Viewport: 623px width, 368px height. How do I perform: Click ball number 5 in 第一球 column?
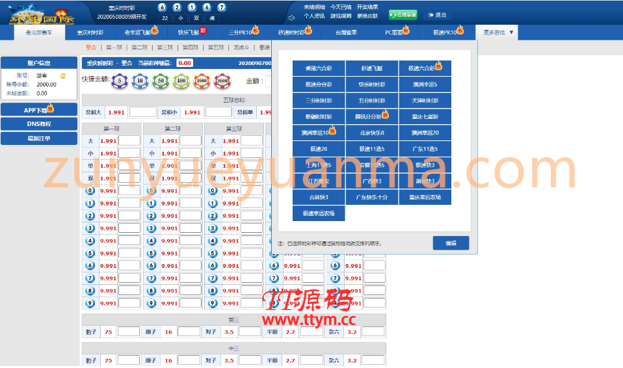(90, 253)
